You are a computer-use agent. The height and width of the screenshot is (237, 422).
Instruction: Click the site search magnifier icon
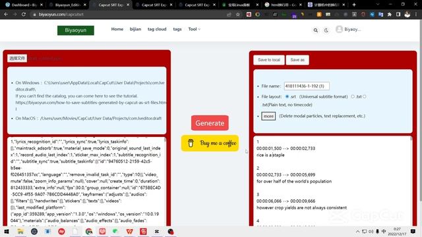[316, 30]
